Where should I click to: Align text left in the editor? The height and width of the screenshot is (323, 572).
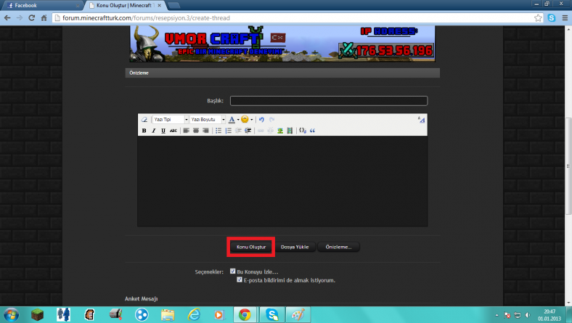186,131
